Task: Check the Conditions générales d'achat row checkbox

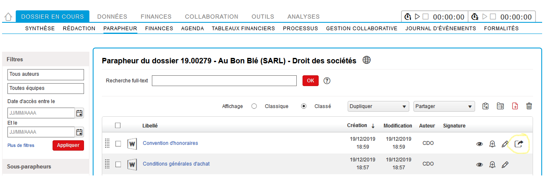Action: point(118,164)
